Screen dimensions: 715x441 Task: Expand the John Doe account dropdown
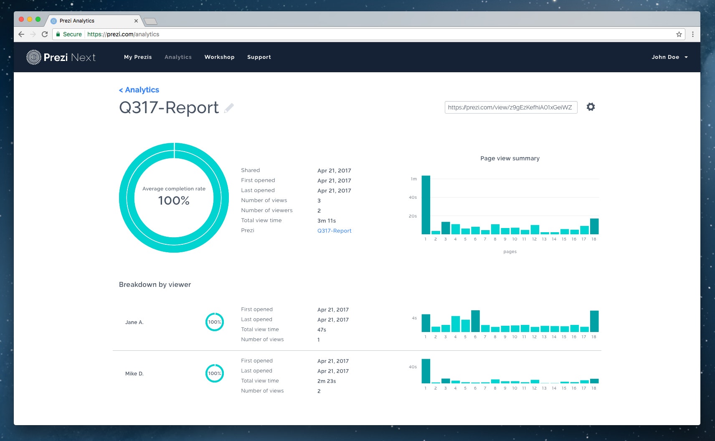669,57
